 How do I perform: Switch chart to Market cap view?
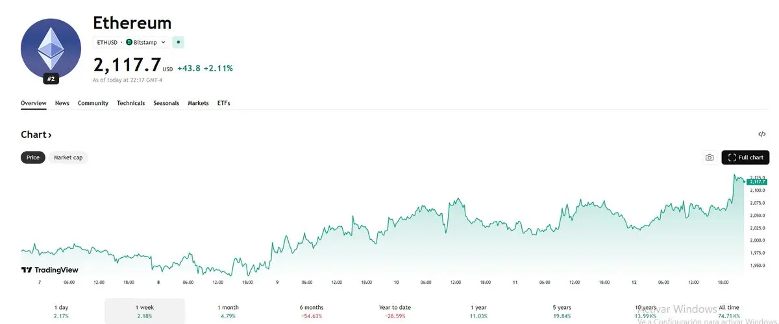click(68, 157)
